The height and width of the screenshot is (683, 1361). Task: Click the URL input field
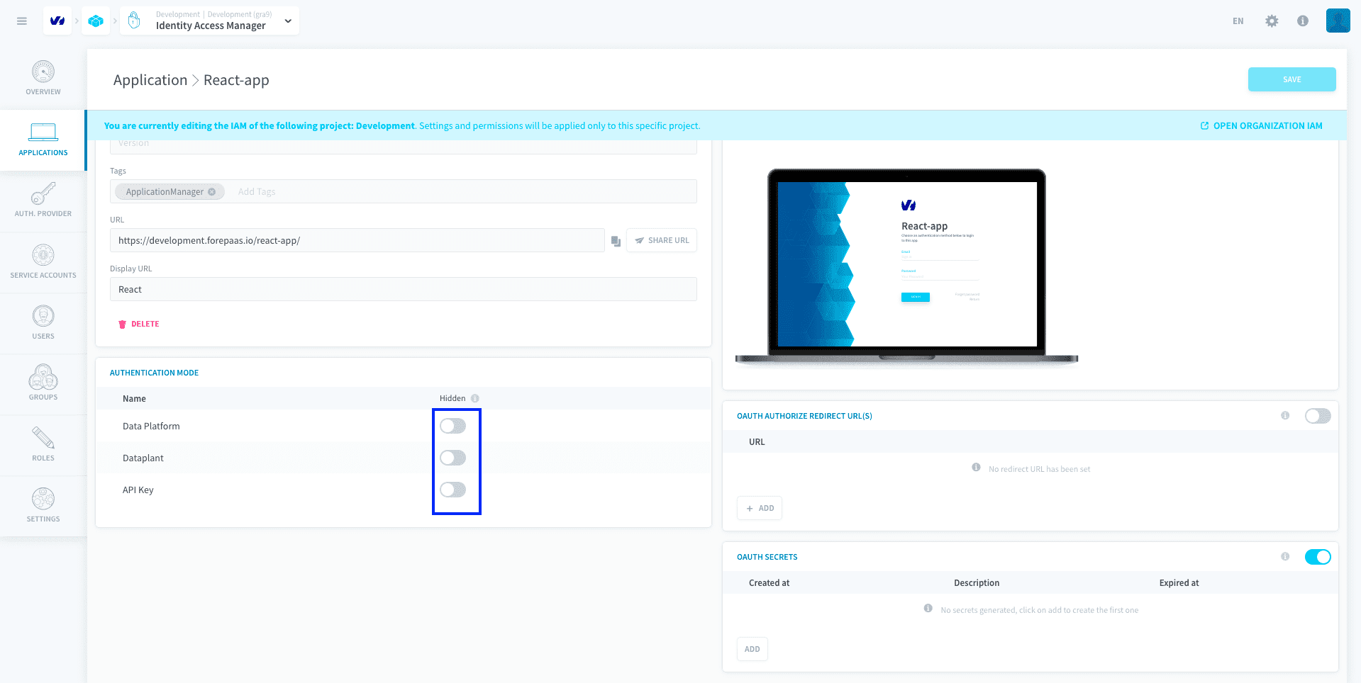pyautogui.click(x=357, y=240)
